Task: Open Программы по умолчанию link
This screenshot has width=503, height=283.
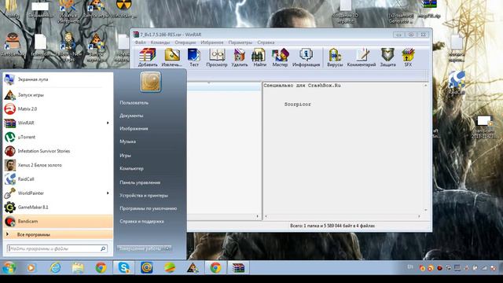Action: coord(149,208)
